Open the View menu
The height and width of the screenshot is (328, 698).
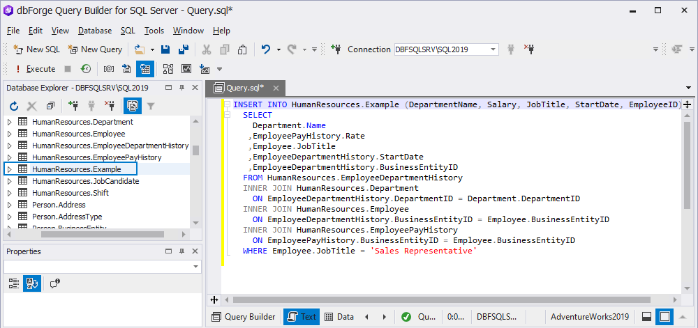[60, 31]
